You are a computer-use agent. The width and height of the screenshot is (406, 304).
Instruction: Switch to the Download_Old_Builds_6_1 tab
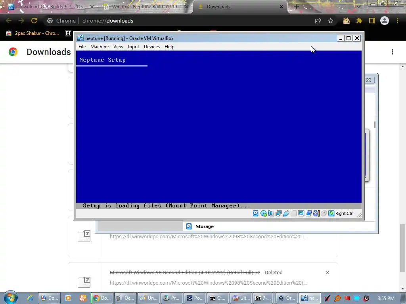(x=51, y=7)
